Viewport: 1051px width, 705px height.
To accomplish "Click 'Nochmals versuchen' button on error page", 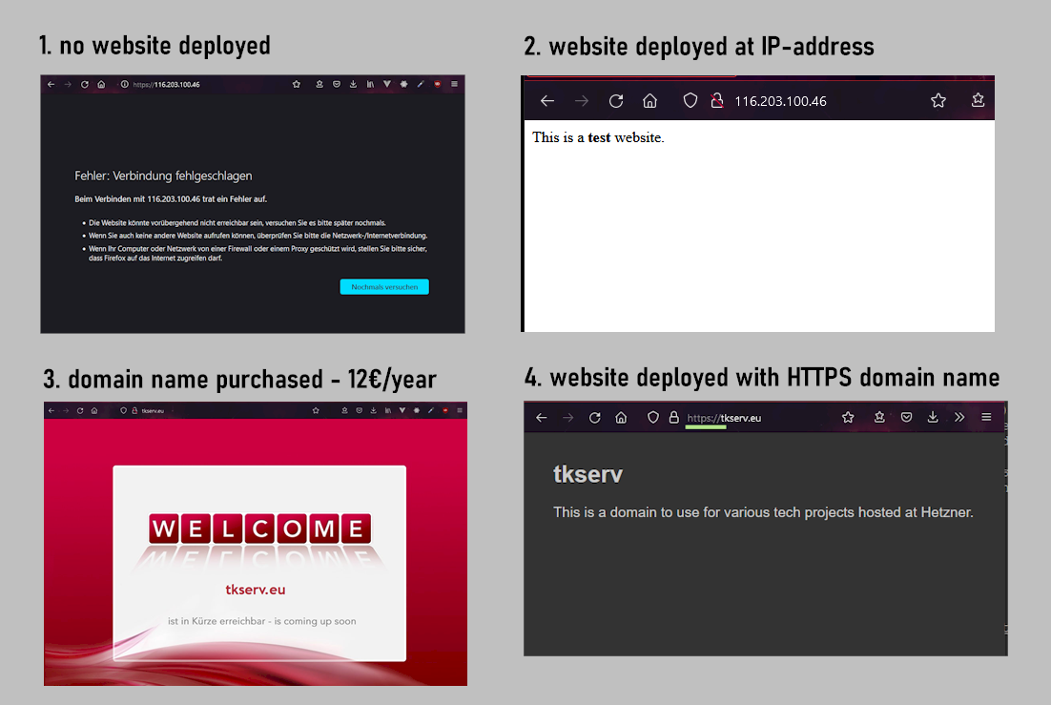I will click(x=384, y=287).
